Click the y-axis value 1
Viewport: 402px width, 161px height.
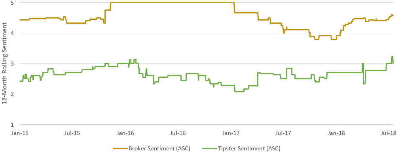13,125
